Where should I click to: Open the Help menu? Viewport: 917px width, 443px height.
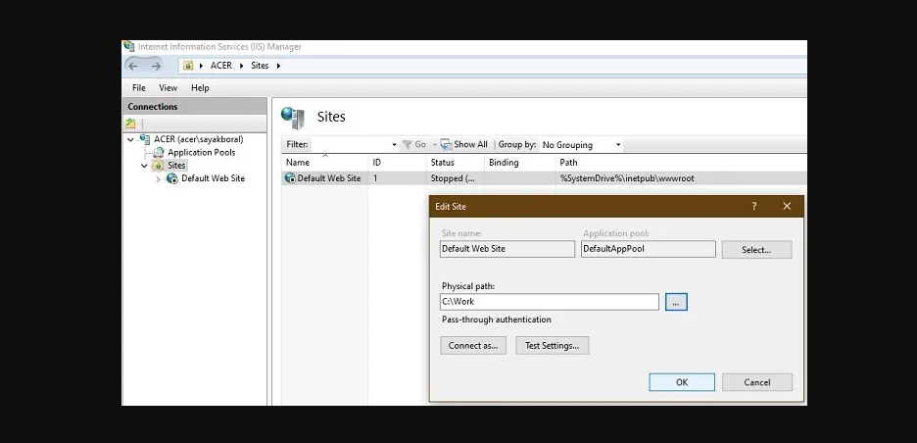(x=200, y=88)
